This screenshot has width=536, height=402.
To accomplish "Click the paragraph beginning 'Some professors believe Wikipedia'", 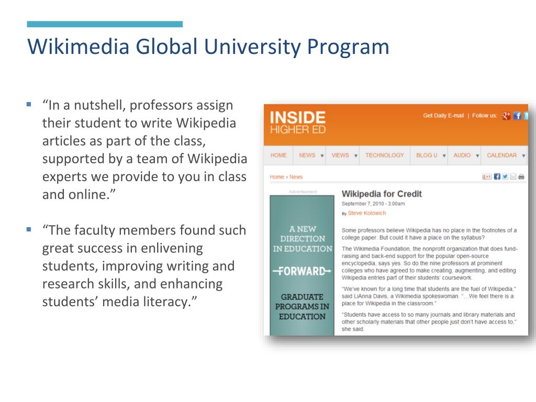I will (x=429, y=234).
